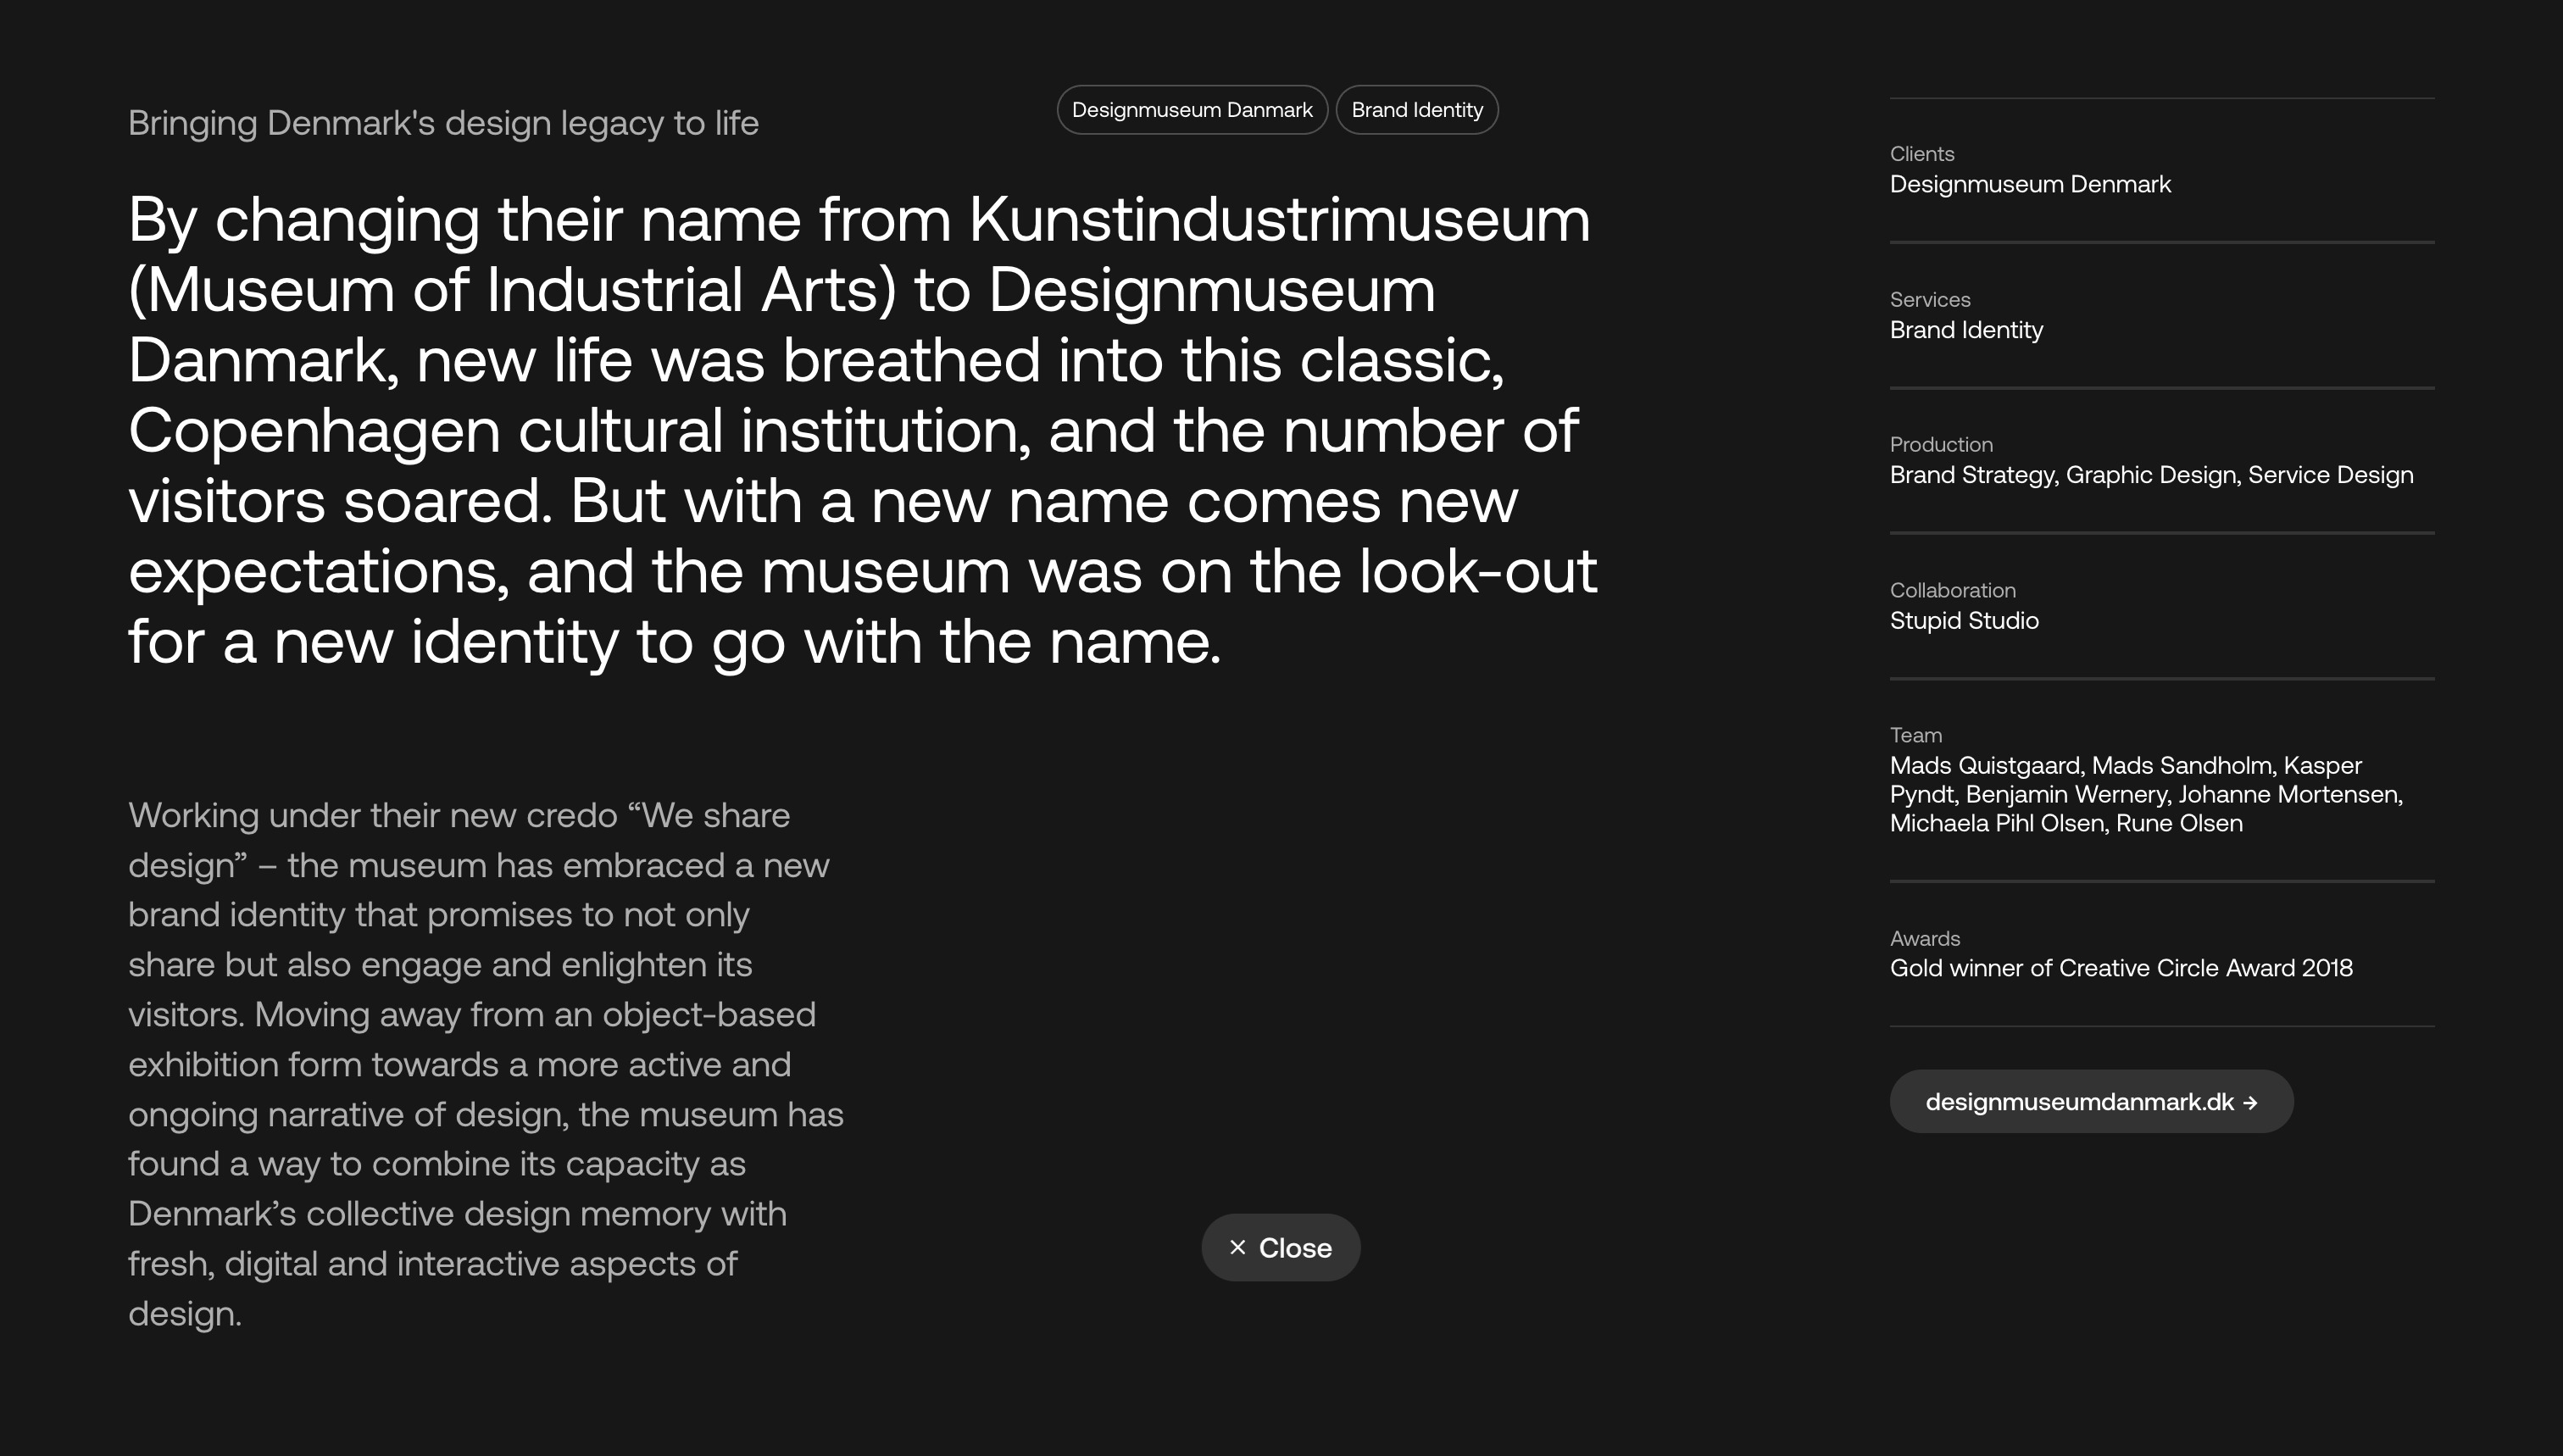Click the Clients label in sidebar

tap(1921, 154)
